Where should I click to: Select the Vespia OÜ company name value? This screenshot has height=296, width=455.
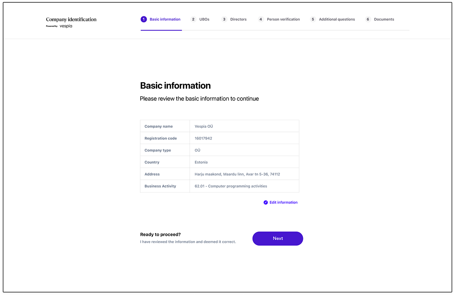tap(204, 126)
